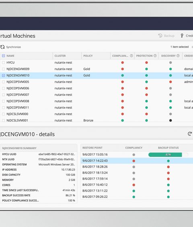Check the NJDCOPSVM007 checkbox
The height and width of the screenshot is (227, 193).
click(4, 95)
